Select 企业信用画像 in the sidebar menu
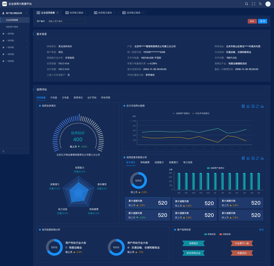 point(15,20)
